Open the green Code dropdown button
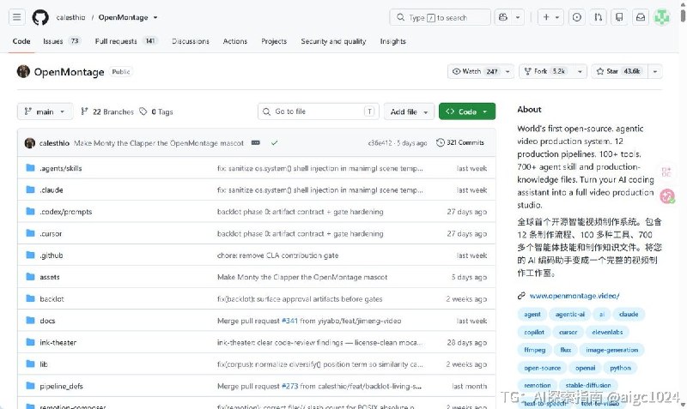This screenshot has height=409, width=687. click(x=467, y=111)
